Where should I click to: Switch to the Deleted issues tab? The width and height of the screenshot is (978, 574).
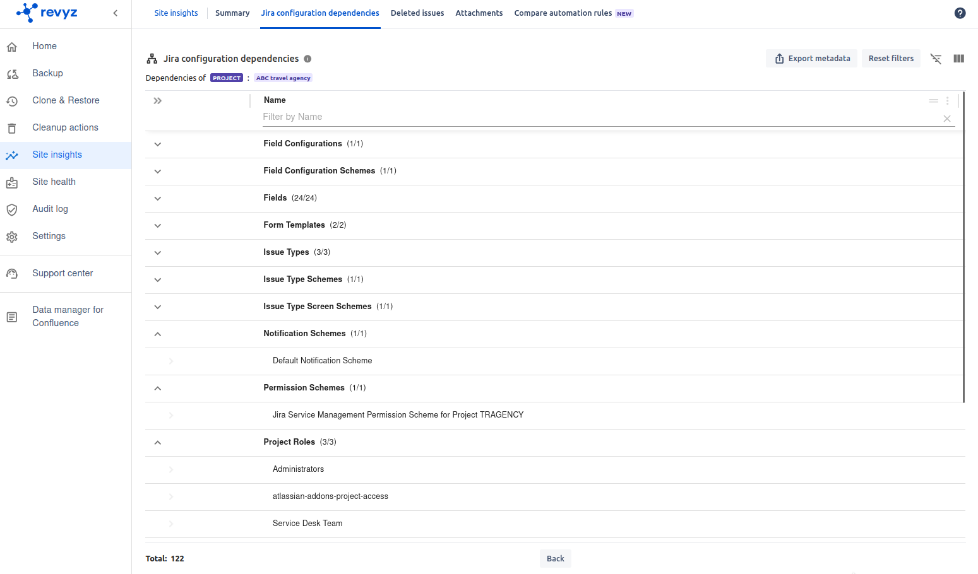coord(417,13)
